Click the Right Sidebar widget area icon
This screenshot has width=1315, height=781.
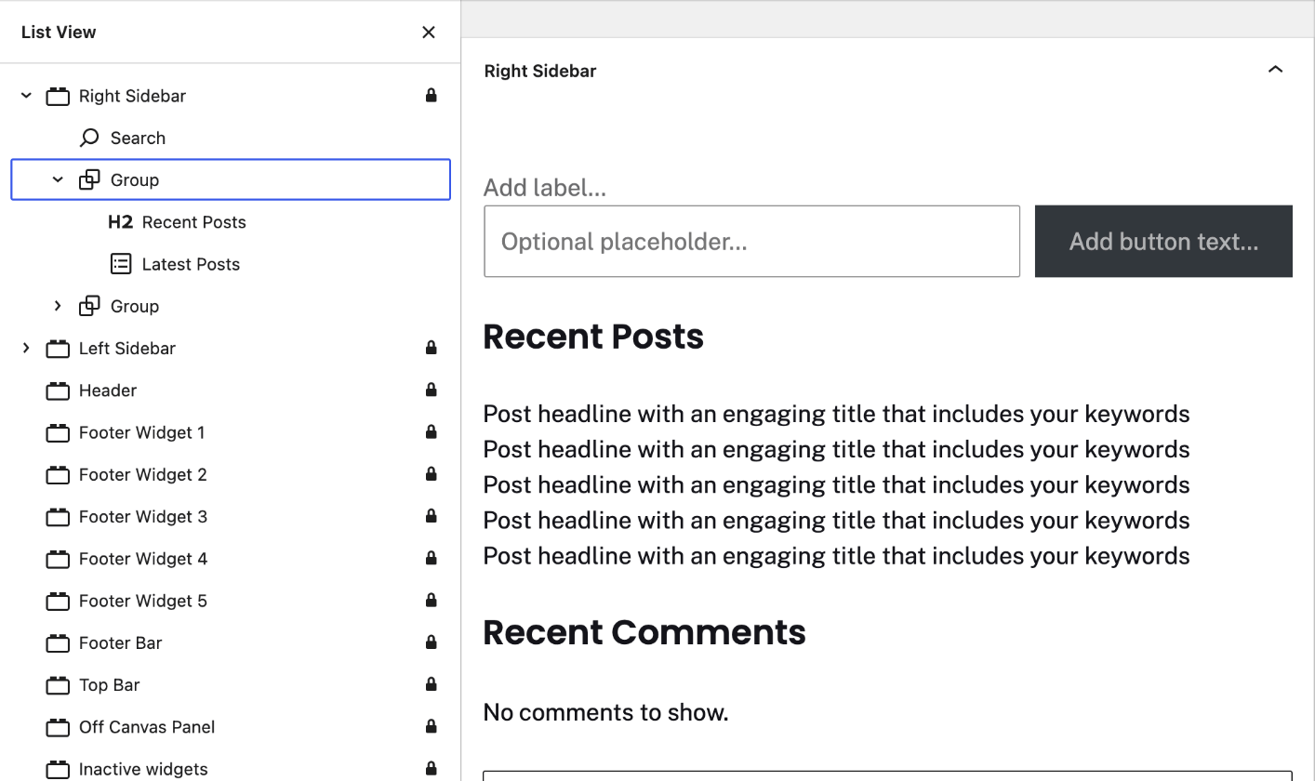click(x=58, y=96)
